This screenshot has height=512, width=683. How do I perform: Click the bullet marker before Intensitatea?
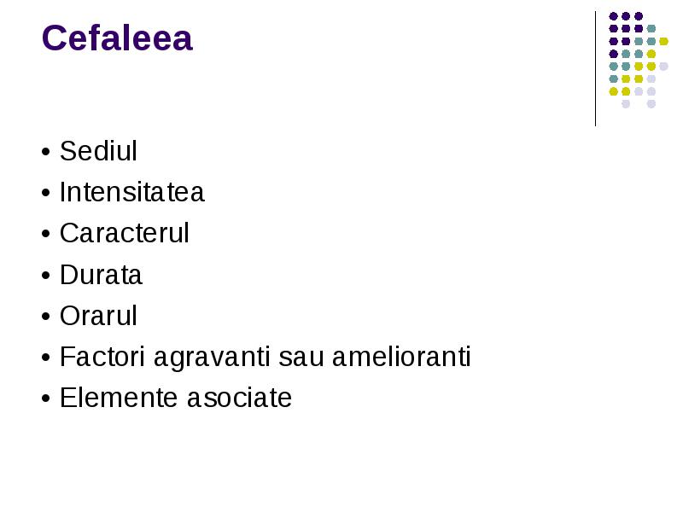coord(46,193)
